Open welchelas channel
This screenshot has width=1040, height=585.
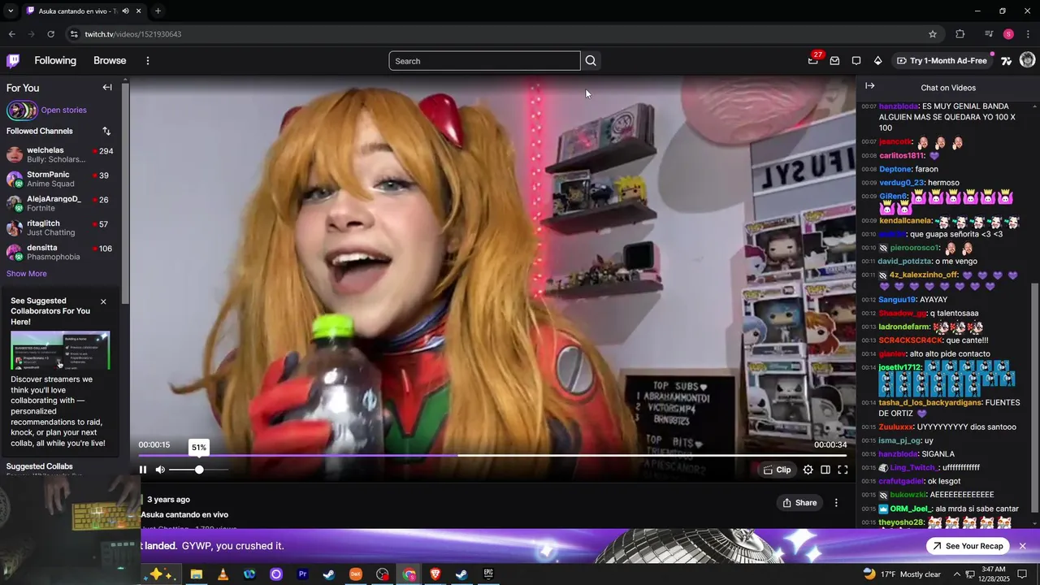point(60,154)
